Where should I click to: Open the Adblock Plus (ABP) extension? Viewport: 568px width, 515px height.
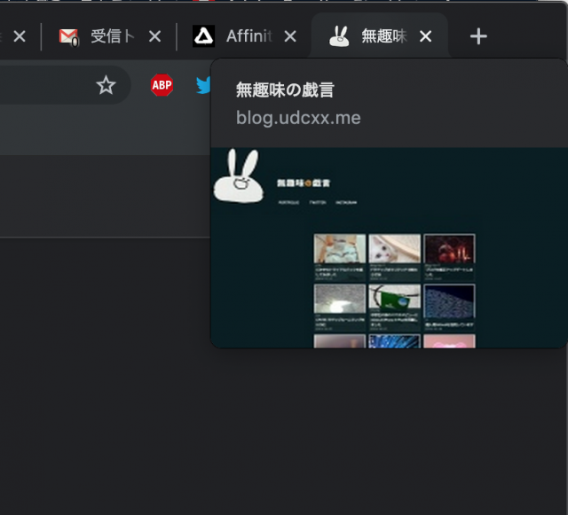(162, 85)
